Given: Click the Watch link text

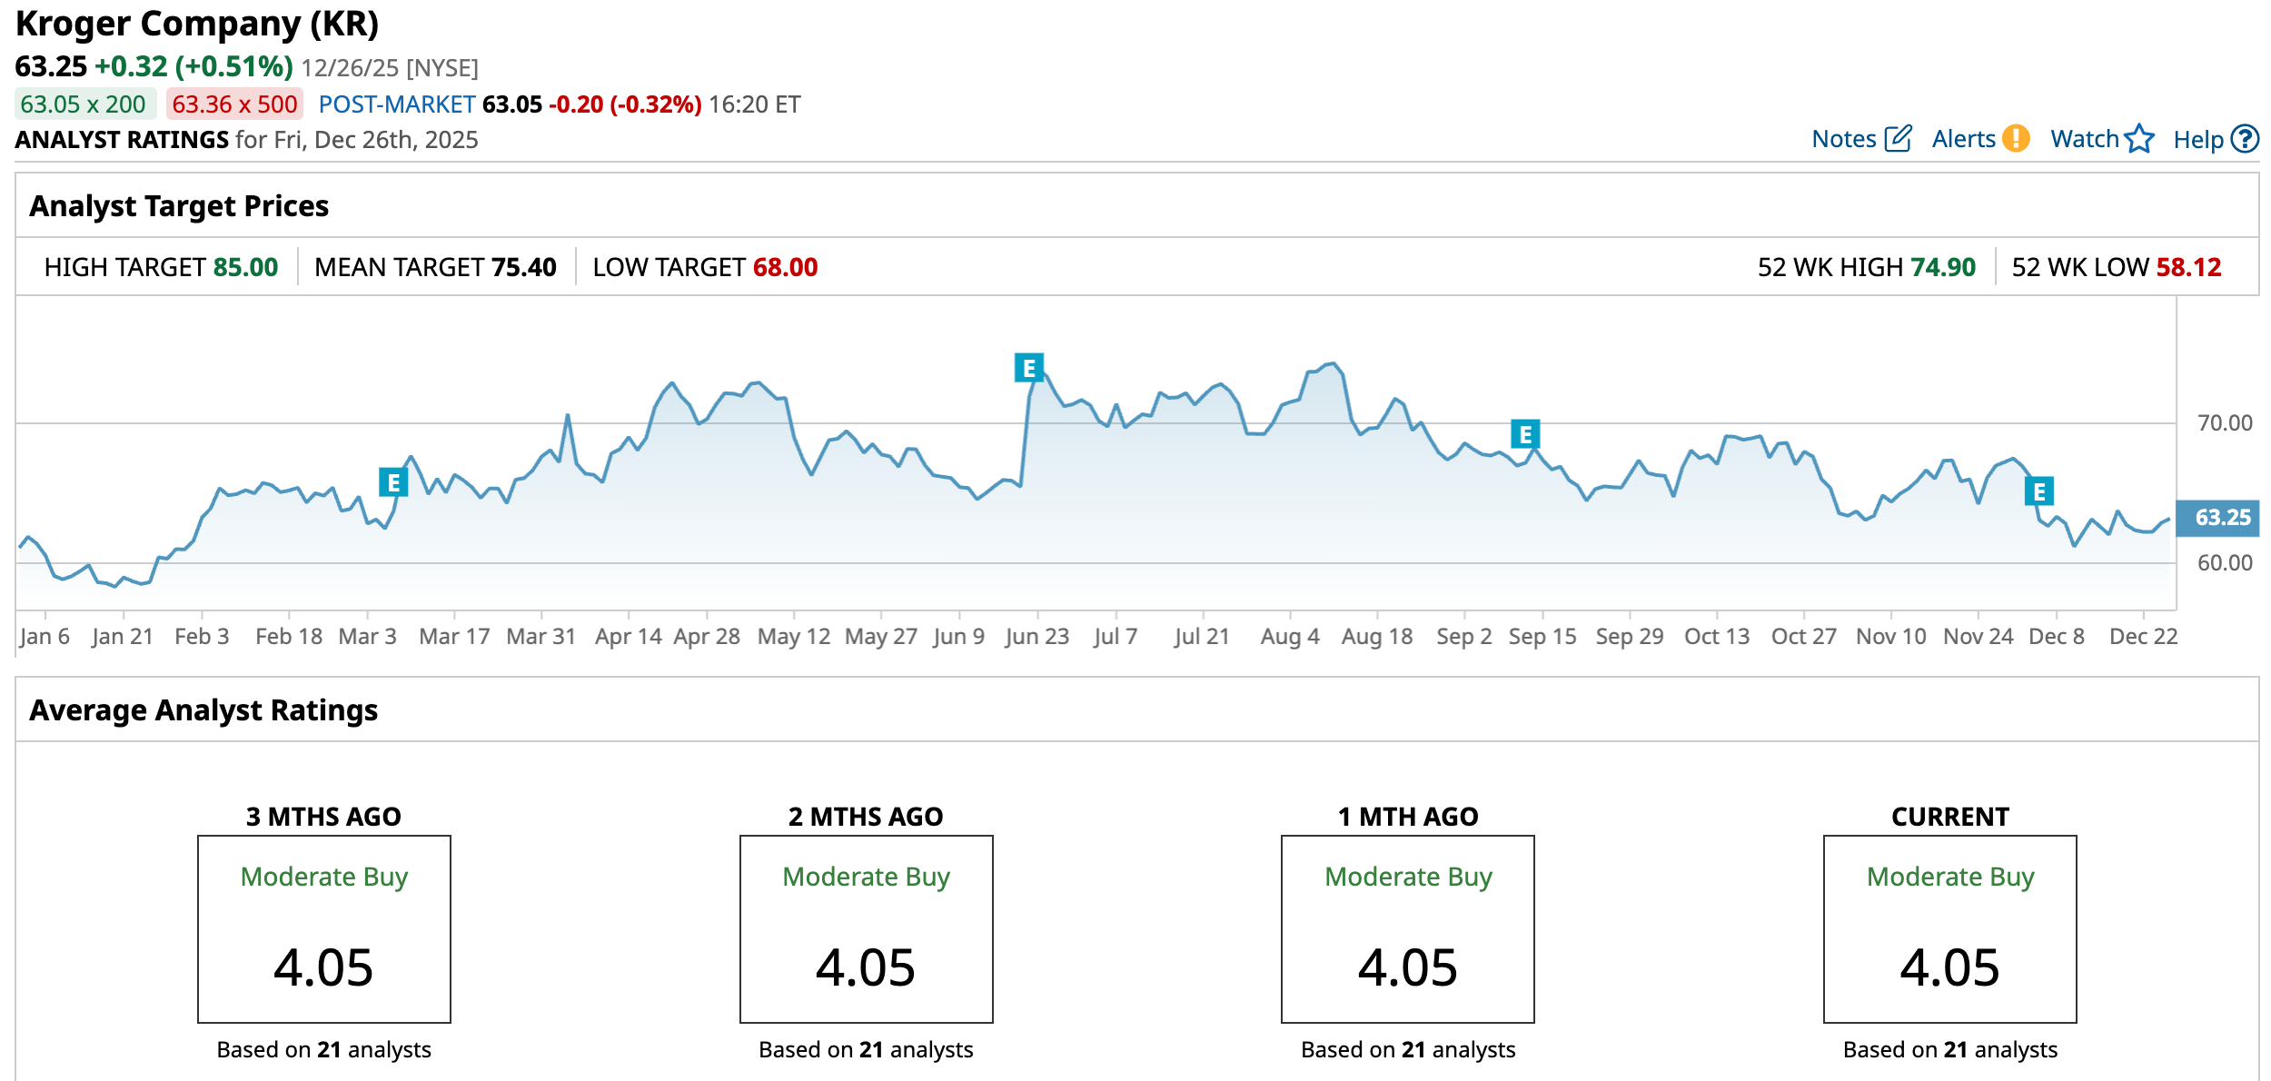Looking at the screenshot, I should coord(2084,139).
